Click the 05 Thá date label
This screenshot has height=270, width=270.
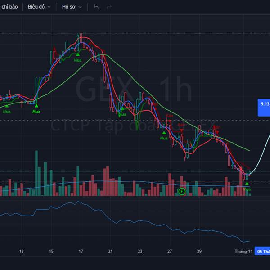pyautogui.click(x=262, y=252)
